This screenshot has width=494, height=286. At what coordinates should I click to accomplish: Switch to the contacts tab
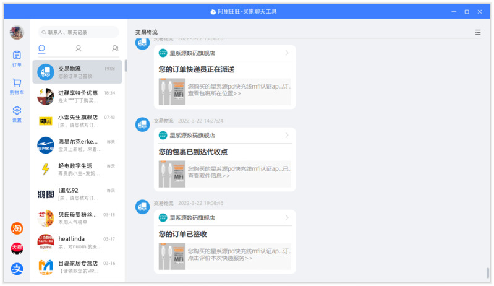pyautogui.click(x=79, y=48)
